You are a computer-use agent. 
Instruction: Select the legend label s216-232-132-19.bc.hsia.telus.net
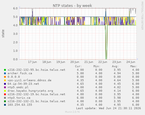point(36,94)
